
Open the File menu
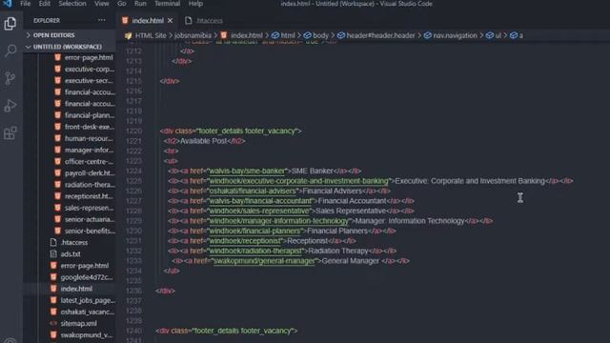coord(26,4)
